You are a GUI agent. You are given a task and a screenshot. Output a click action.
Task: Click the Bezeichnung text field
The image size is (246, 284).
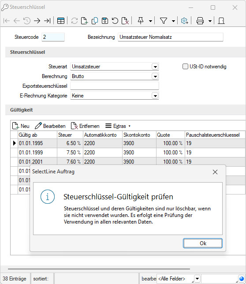click(x=171, y=37)
